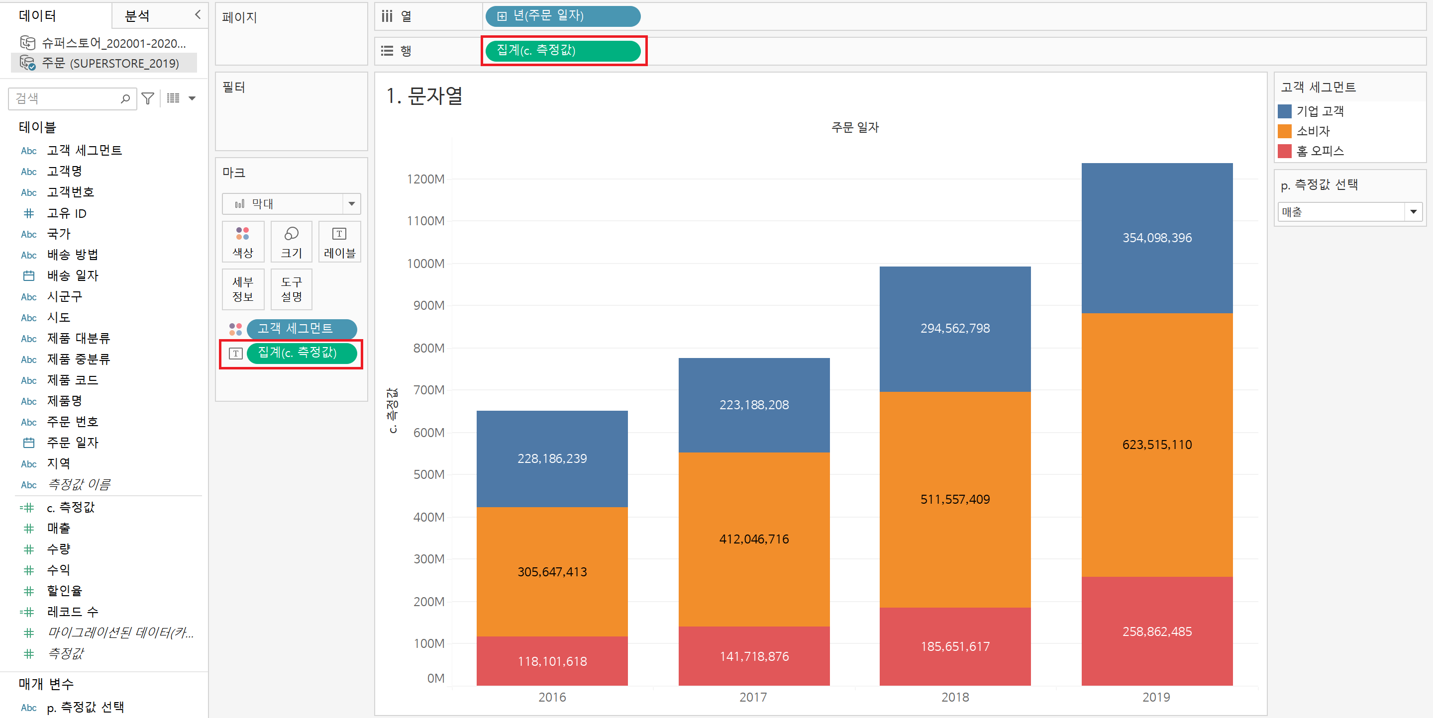1433x718 pixels.
Task: Select the 데이터 tab
Action: pos(37,15)
